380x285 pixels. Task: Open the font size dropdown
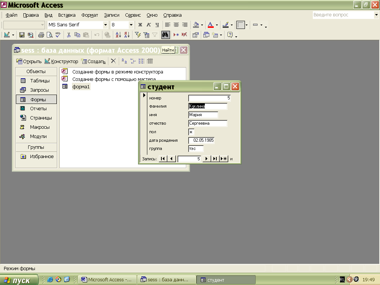[131, 25]
